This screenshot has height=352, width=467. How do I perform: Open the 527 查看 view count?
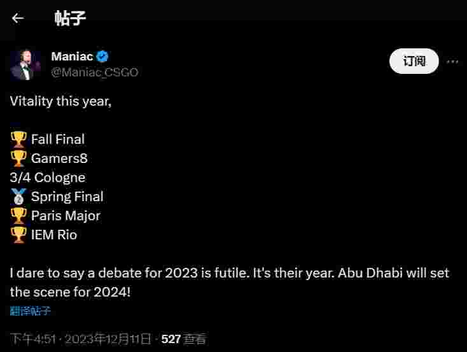[183, 339]
